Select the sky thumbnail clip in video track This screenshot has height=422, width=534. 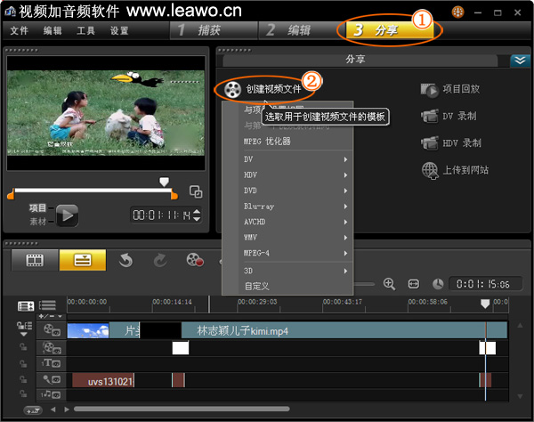point(88,330)
